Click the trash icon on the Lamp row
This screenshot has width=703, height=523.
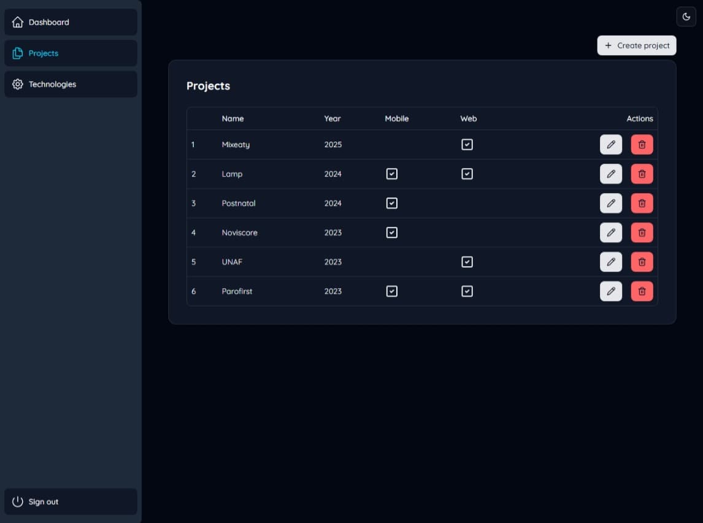click(x=642, y=174)
